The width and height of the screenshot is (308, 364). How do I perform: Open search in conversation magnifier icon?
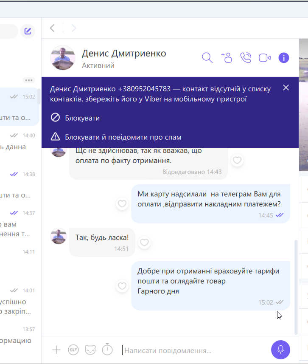coord(207,58)
